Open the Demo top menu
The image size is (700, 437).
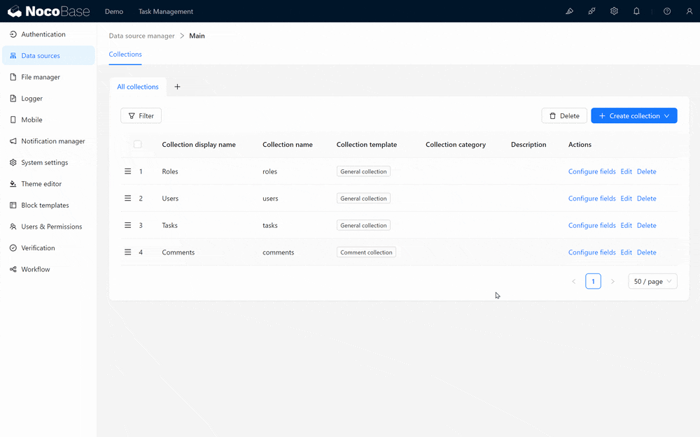[x=114, y=11]
